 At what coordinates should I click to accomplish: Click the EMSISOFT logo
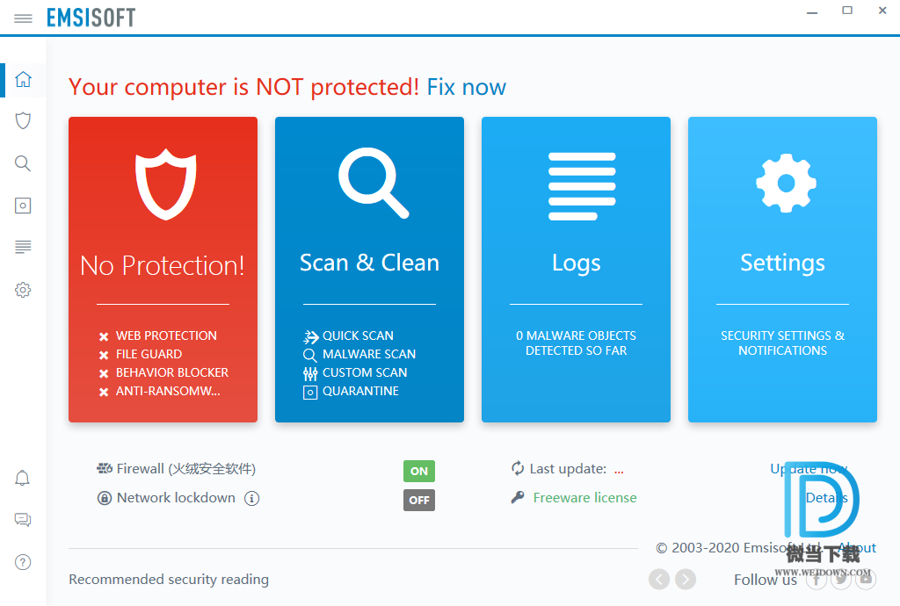(x=91, y=18)
